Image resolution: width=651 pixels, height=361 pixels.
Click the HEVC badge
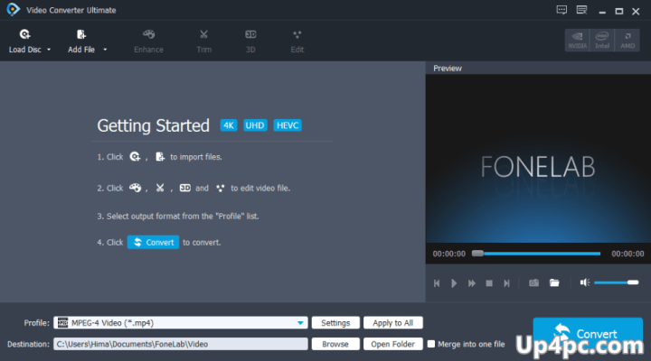[288, 125]
